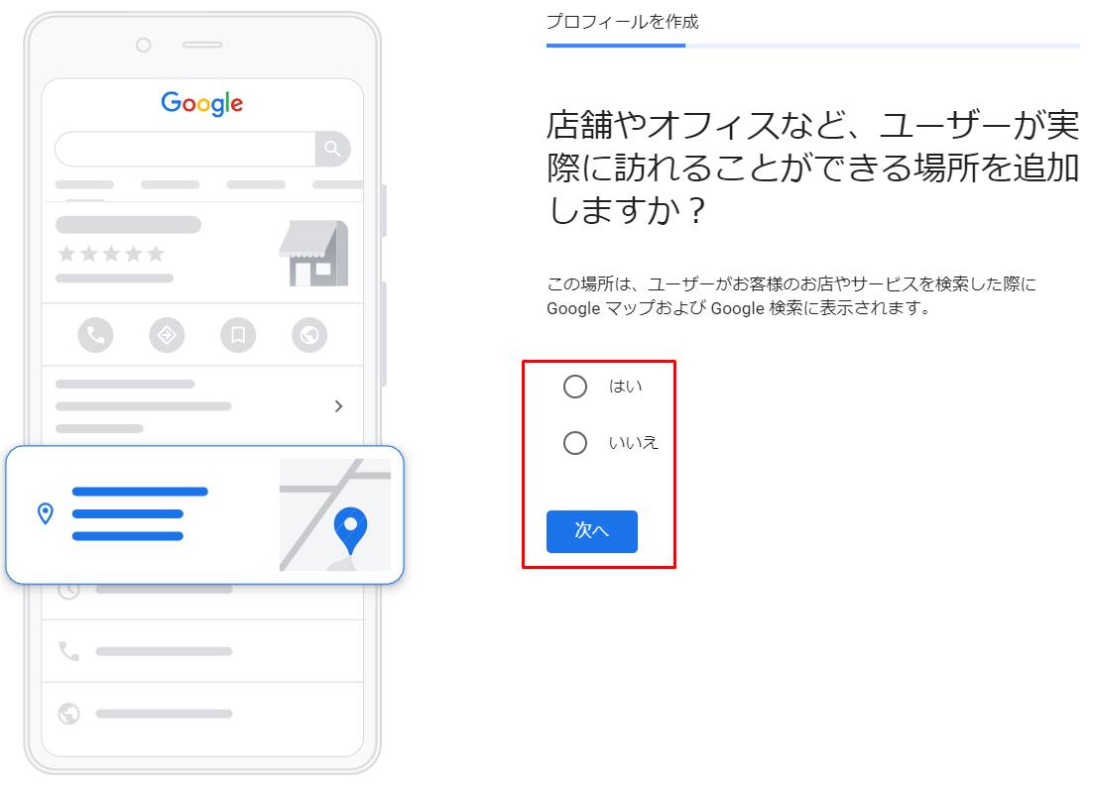
Task: Click the storefront illustration icon
Action: [x=314, y=253]
